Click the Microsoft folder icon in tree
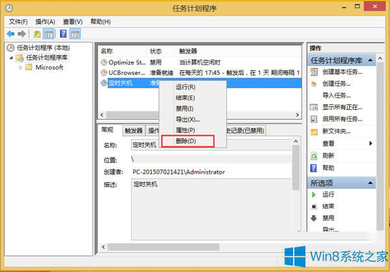The width and height of the screenshot is (390, 272). coord(29,67)
